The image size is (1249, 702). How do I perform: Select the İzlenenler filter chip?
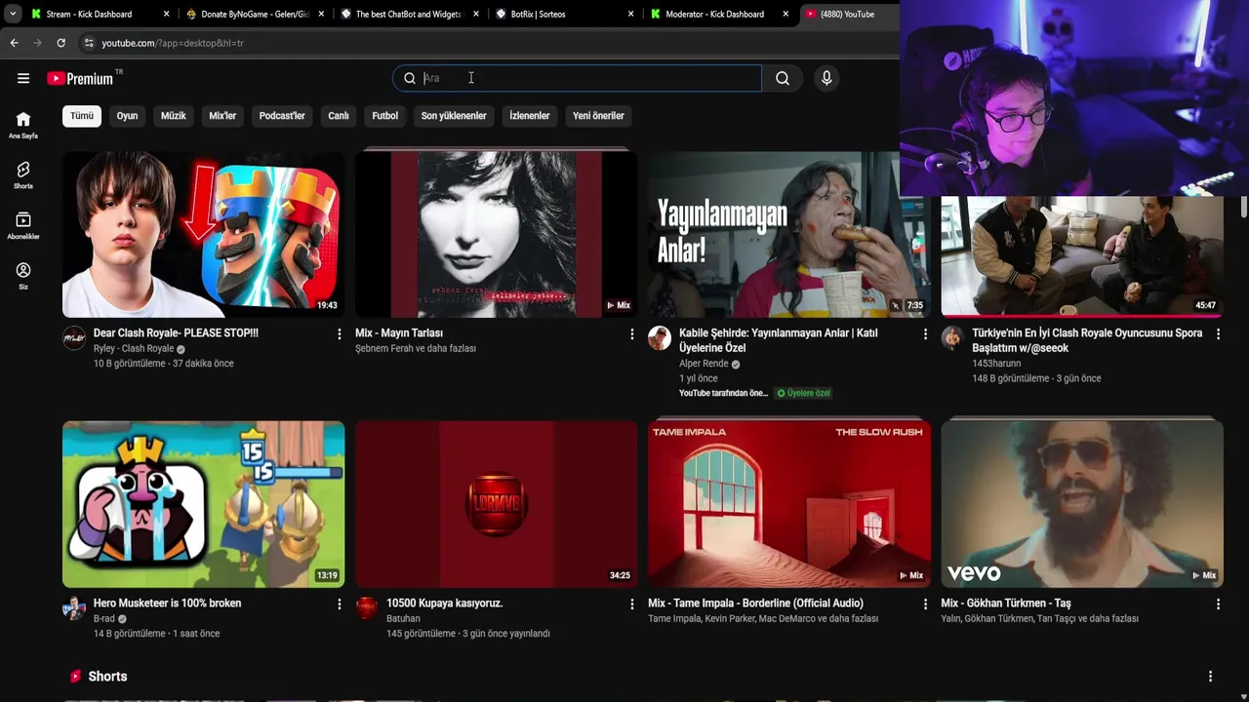[x=530, y=116]
